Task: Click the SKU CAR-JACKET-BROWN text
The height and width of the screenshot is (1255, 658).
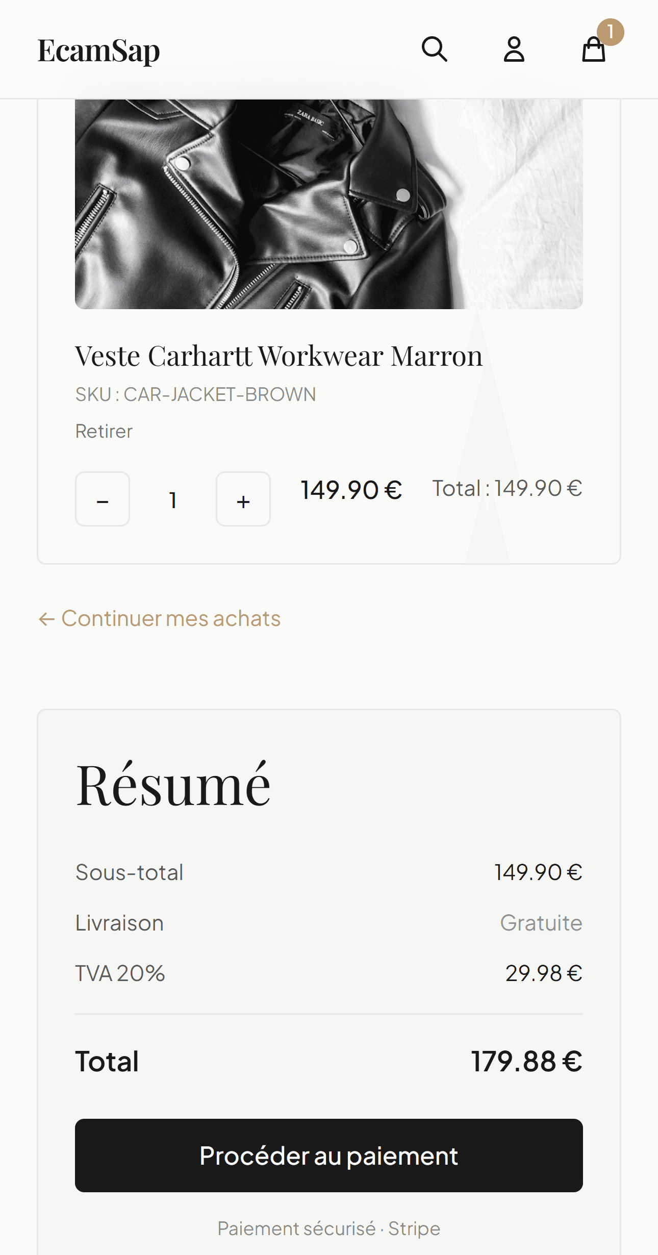Action: 195,394
